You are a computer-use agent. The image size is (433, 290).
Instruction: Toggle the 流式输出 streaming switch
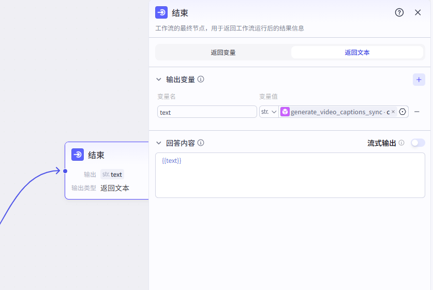[417, 143]
